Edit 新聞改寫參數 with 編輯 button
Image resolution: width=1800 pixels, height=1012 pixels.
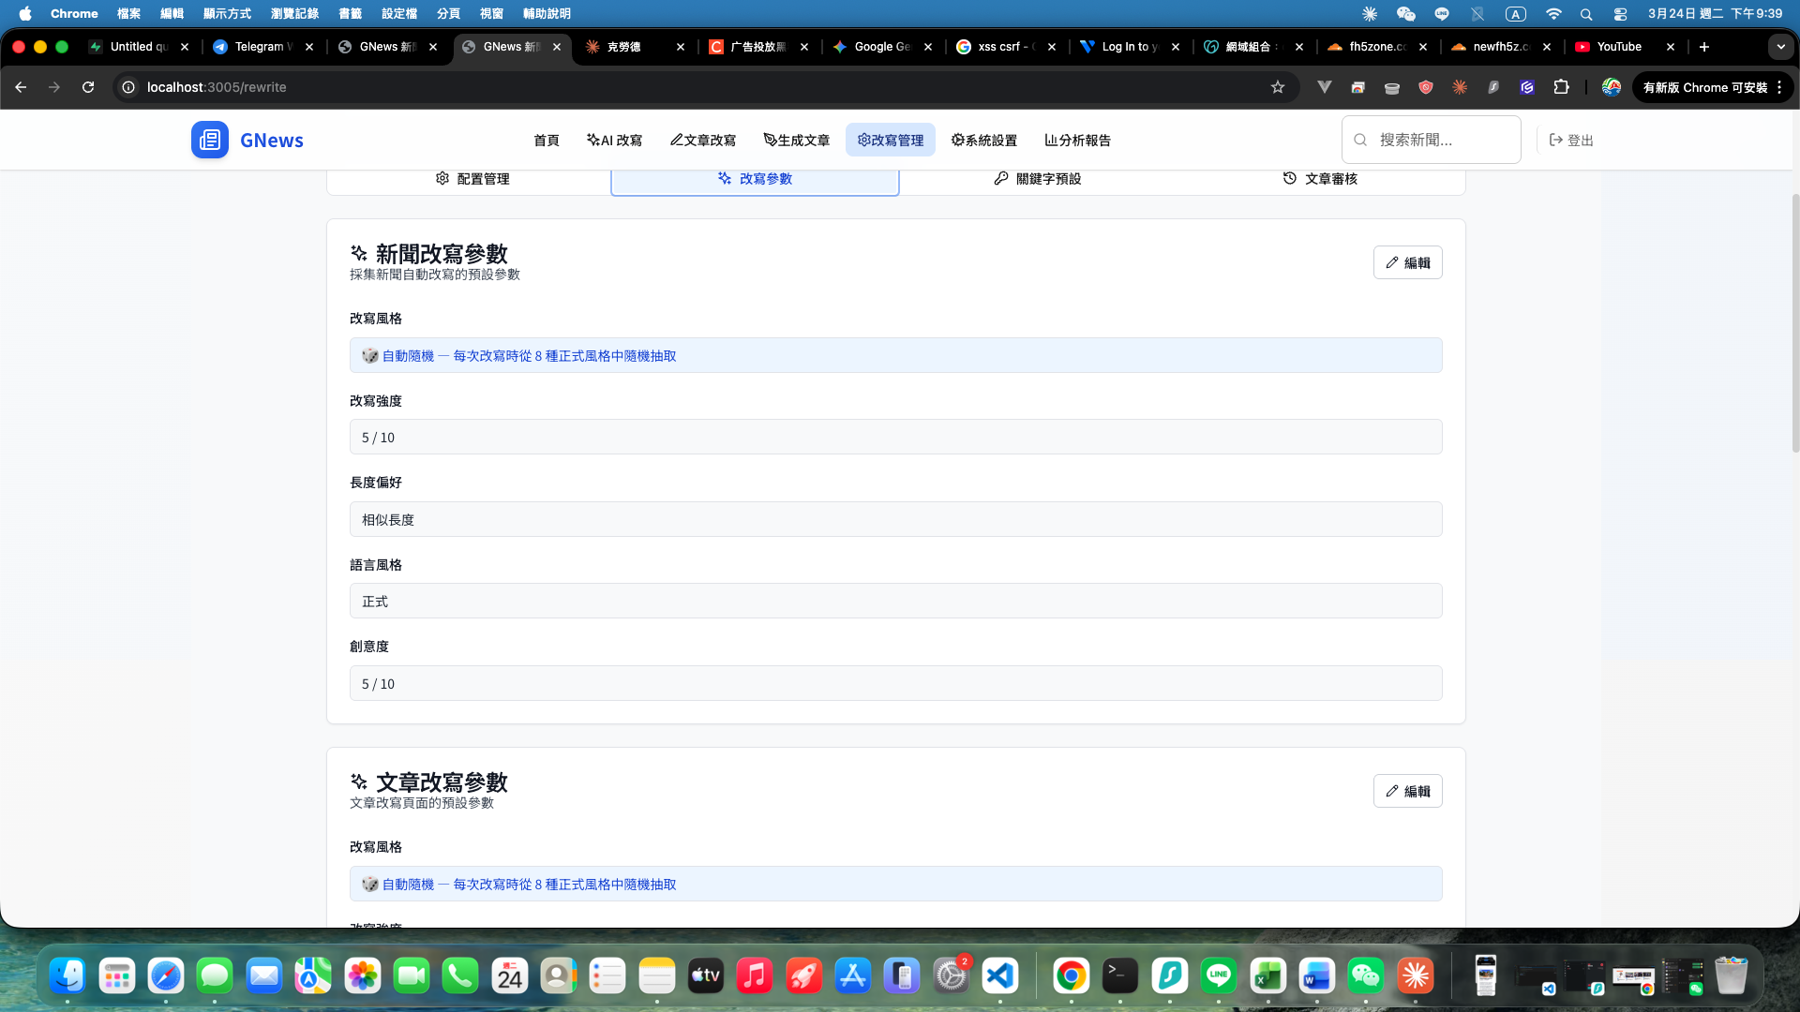[x=1407, y=262]
